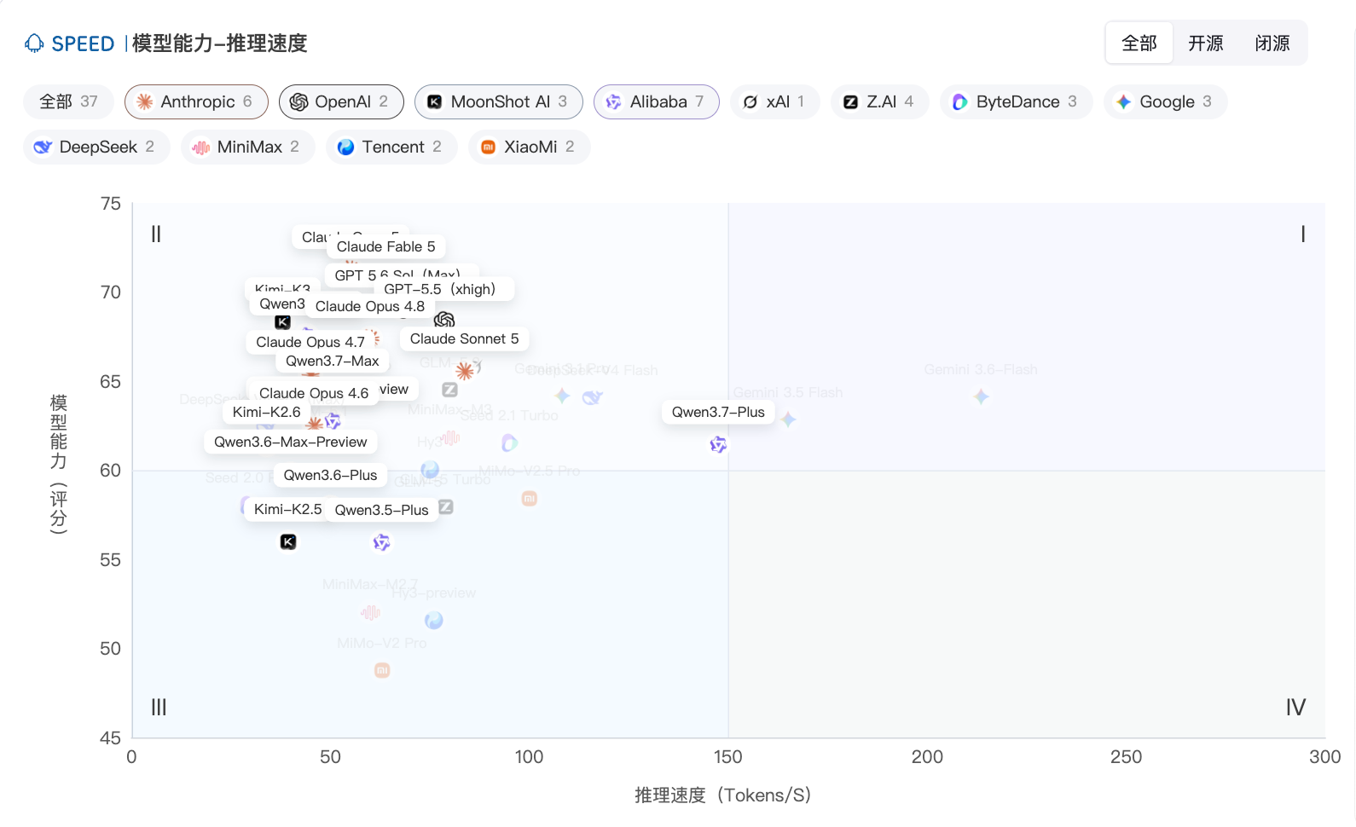The image size is (1356, 827).
Task: Click the MiMo-V2.5 Pro orange marker
Action: tap(530, 499)
